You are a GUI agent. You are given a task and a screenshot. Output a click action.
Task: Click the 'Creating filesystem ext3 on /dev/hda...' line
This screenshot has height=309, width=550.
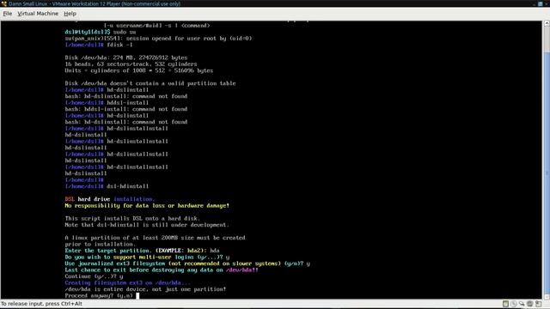128,282
